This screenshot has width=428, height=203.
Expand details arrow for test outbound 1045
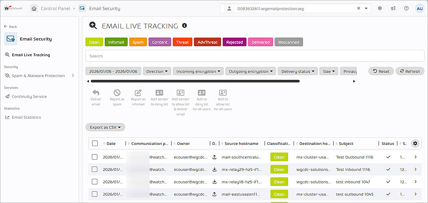coord(416,194)
